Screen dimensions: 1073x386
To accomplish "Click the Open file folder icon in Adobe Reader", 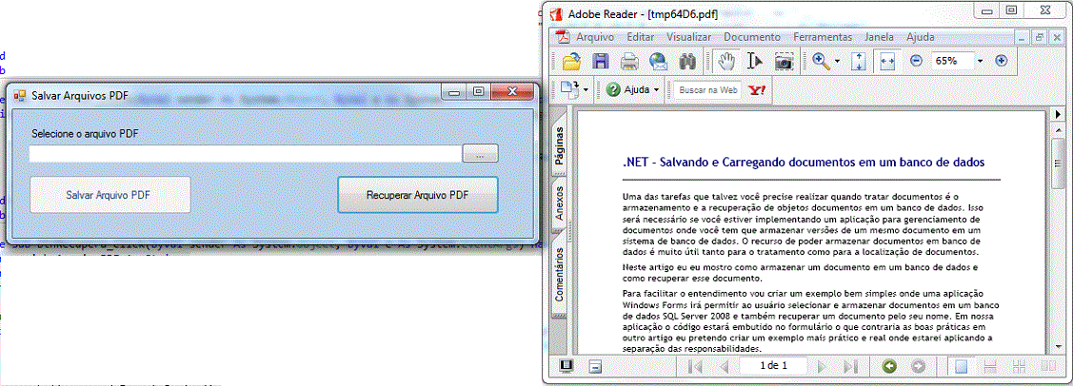I will [x=571, y=62].
